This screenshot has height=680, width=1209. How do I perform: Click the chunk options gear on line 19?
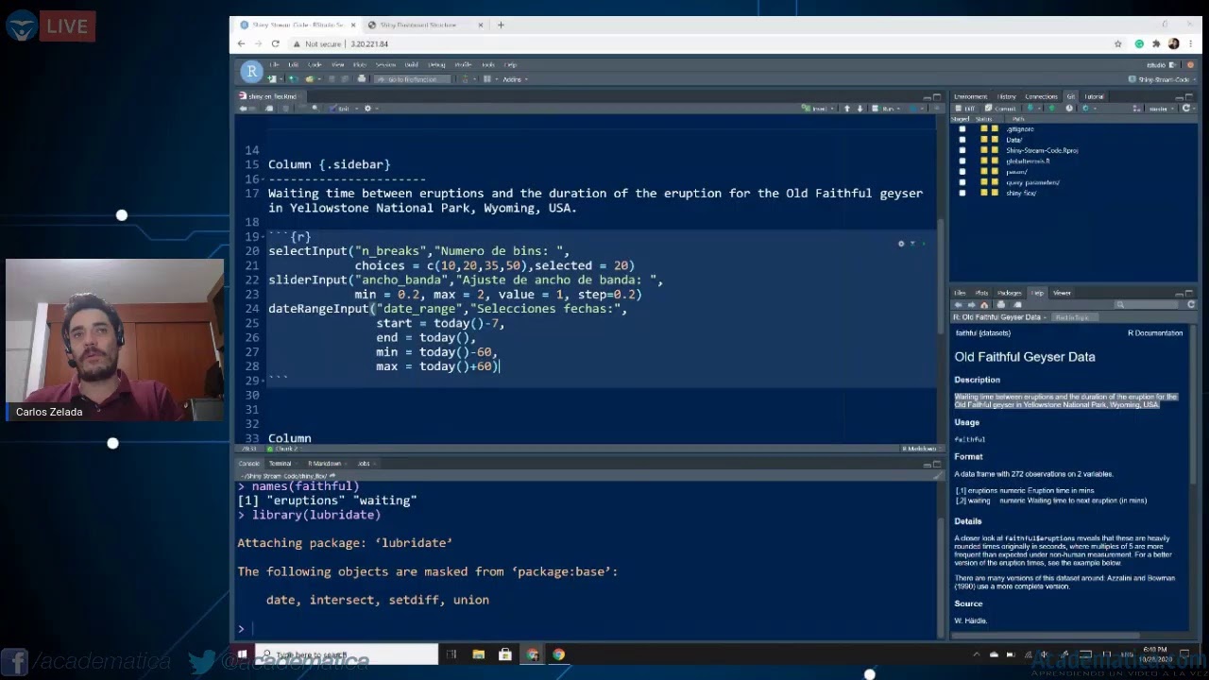point(901,244)
